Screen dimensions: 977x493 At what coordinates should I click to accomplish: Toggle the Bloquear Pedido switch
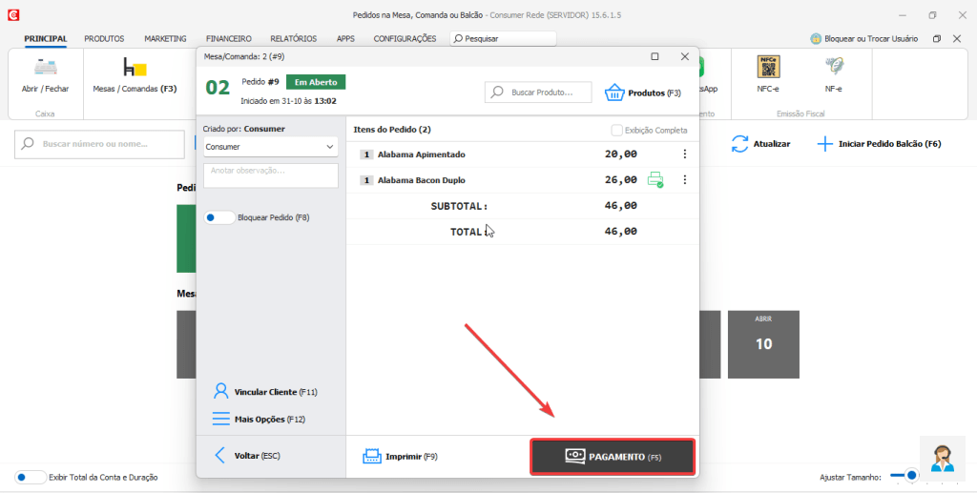[x=219, y=217]
